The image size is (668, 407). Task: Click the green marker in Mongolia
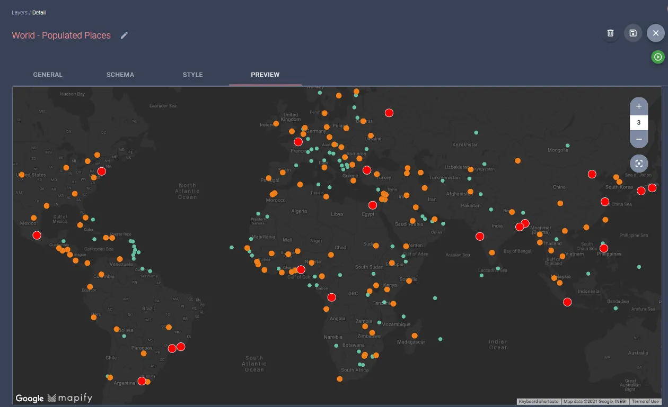pos(567,146)
